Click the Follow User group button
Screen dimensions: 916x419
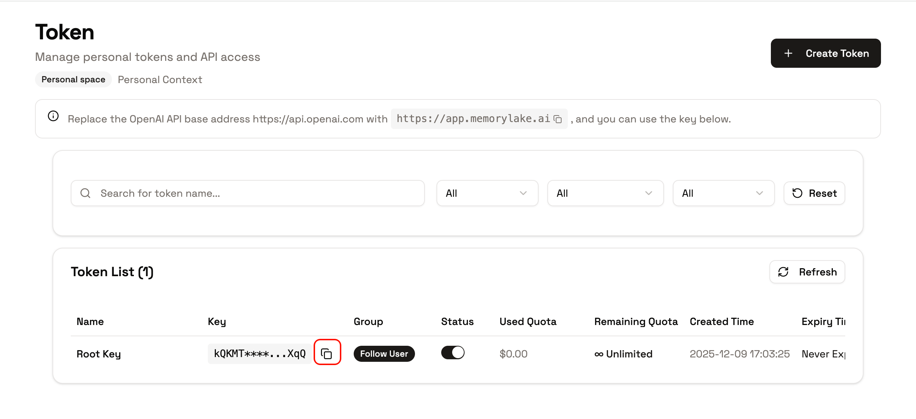(x=384, y=353)
